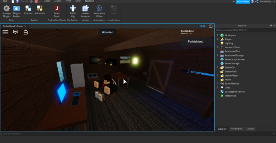The width and height of the screenshot is (276, 143).
Task: Open the Avatar Importer
Action: [86, 11]
